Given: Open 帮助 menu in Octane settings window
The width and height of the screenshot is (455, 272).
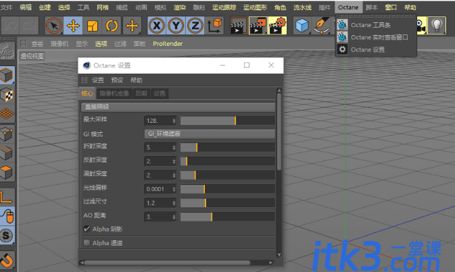Looking at the screenshot, I should (136, 80).
